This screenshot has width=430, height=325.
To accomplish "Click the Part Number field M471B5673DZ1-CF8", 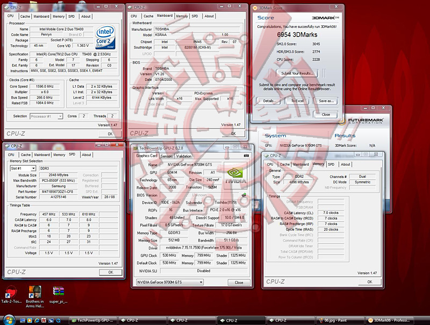I will click(x=58, y=192).
